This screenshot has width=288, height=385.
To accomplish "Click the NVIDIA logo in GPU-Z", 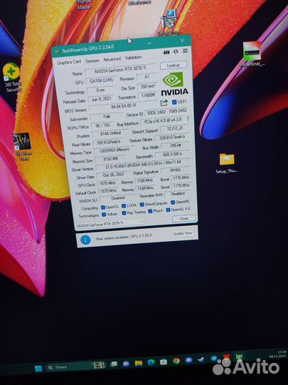I will click(174, 84).
